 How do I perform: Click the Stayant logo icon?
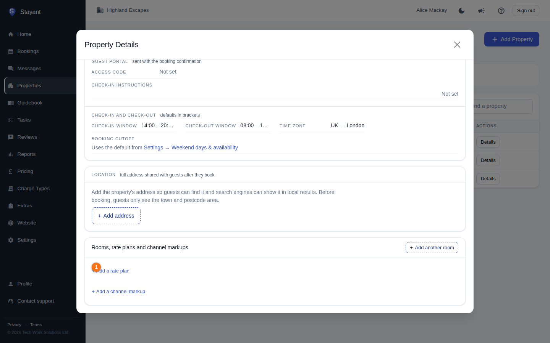(x=12, y=12)
